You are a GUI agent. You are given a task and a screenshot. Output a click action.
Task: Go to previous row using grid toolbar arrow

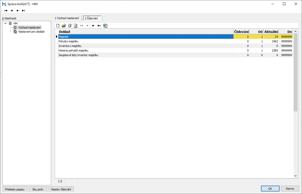(87, 26)
